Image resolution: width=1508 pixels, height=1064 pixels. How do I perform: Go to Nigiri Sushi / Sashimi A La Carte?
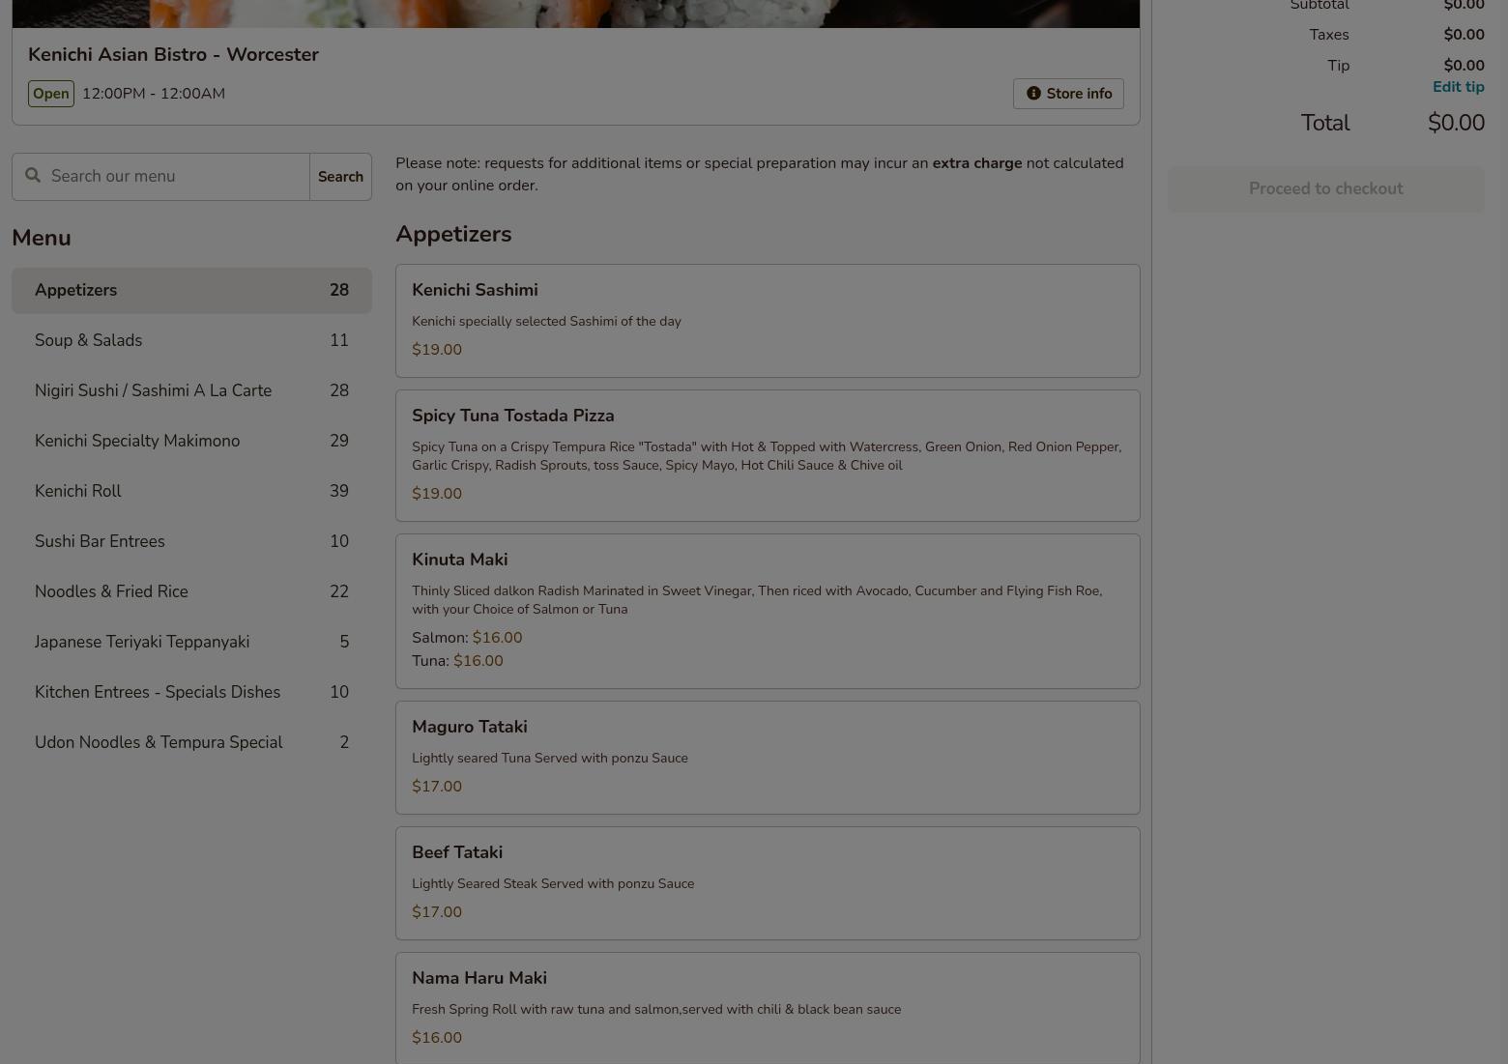[191, 390]
